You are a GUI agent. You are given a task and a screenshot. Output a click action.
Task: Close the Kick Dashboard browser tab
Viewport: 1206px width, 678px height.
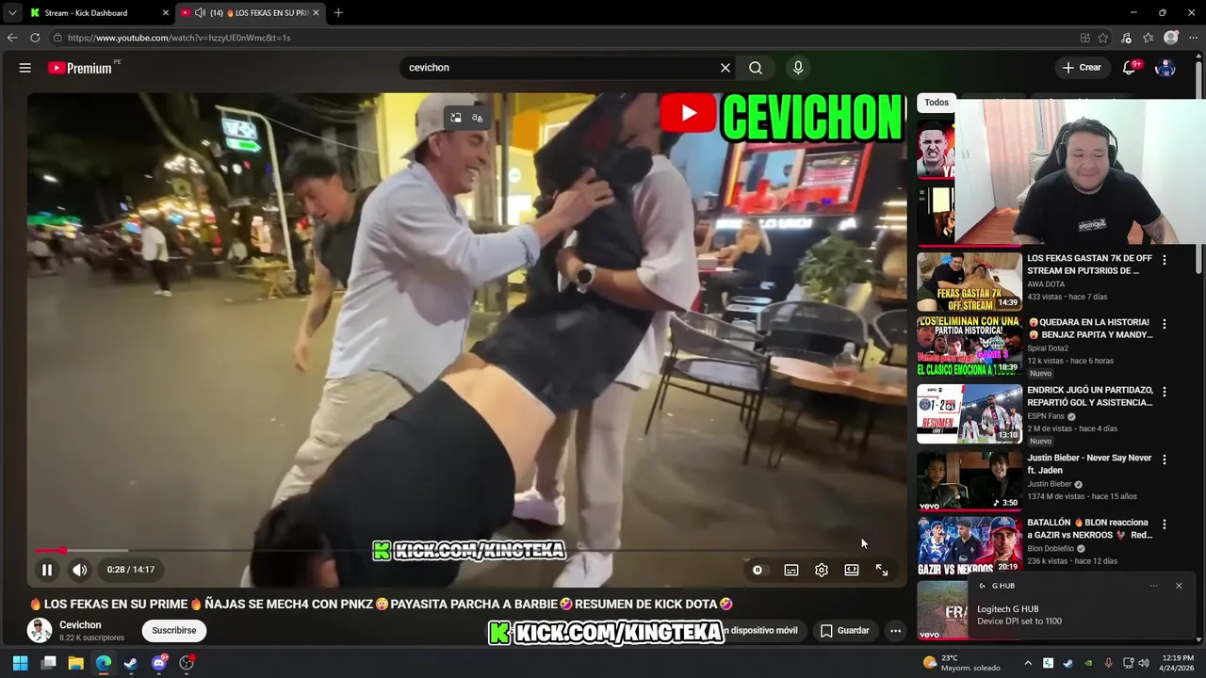coord(166,13)
